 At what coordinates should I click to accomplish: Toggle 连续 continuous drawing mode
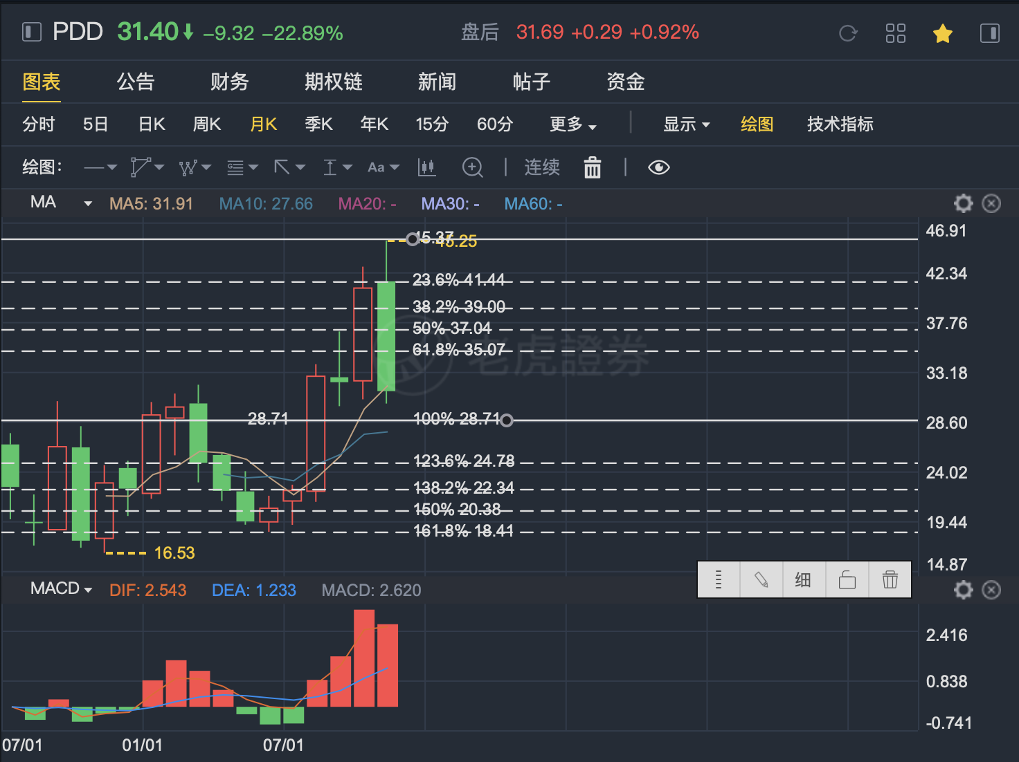click(542, 167)
